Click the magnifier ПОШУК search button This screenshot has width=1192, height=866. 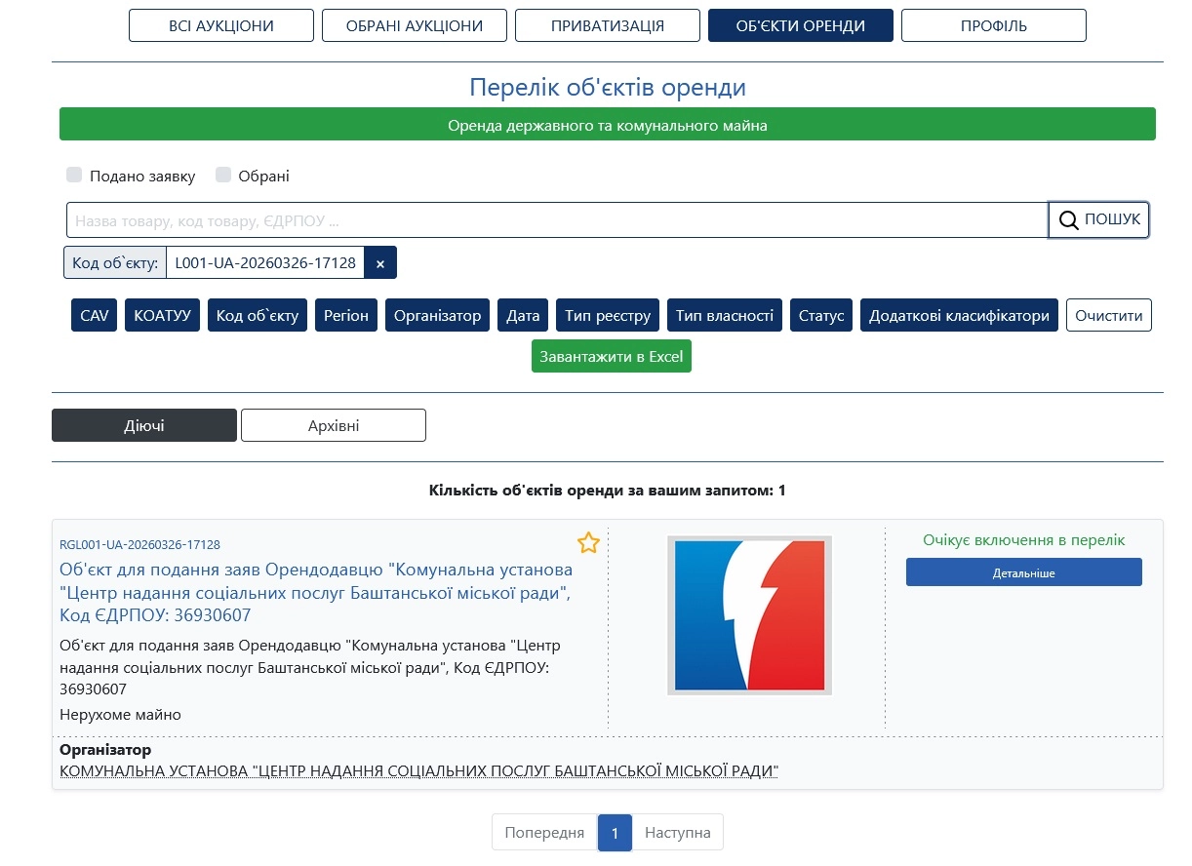point(1099,219)
